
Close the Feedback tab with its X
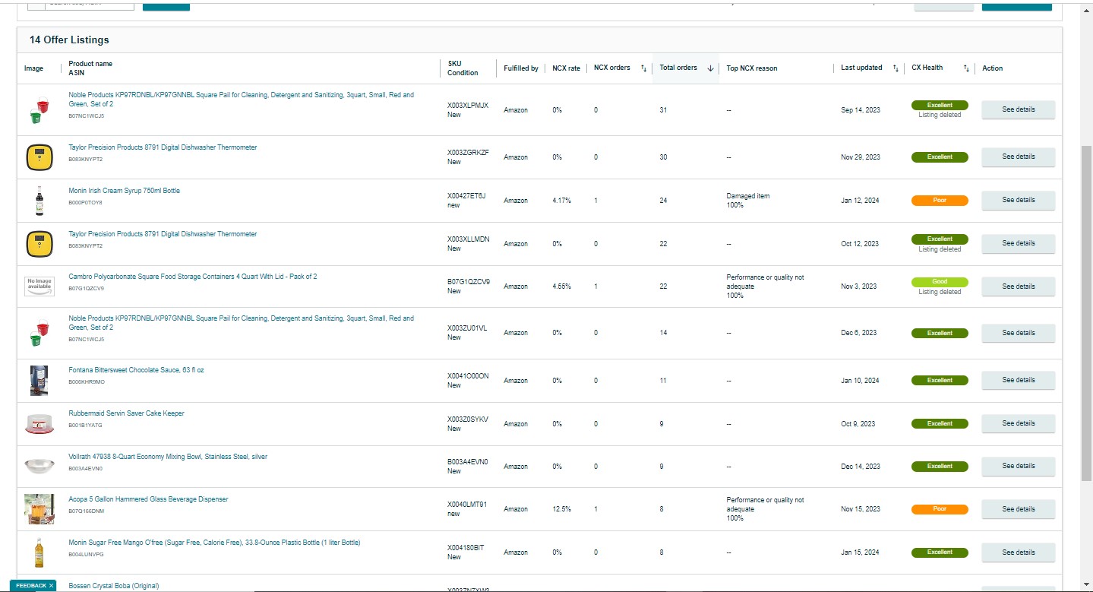point(51,586)
